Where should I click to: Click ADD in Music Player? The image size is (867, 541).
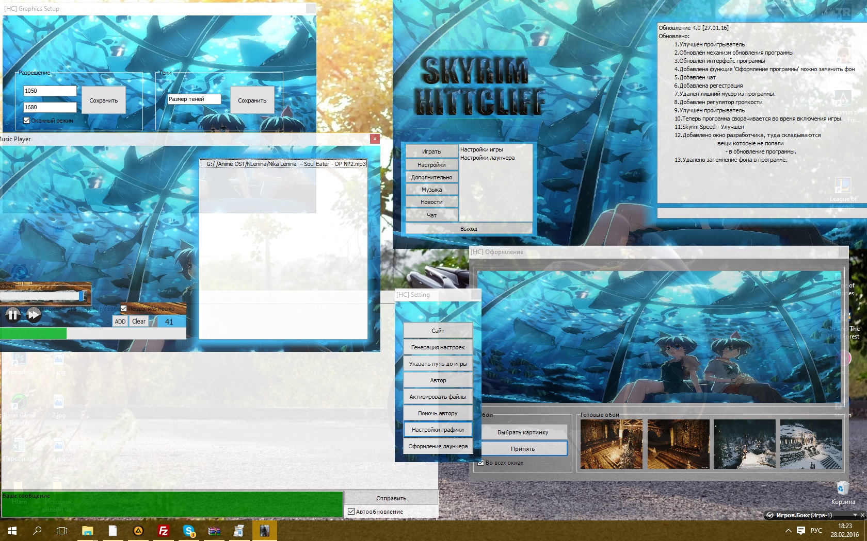point(120,322)
